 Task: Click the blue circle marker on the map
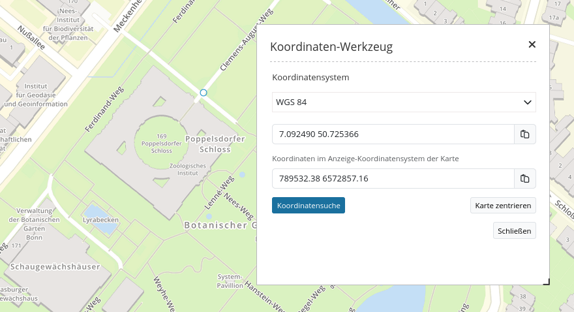(204, 93)
